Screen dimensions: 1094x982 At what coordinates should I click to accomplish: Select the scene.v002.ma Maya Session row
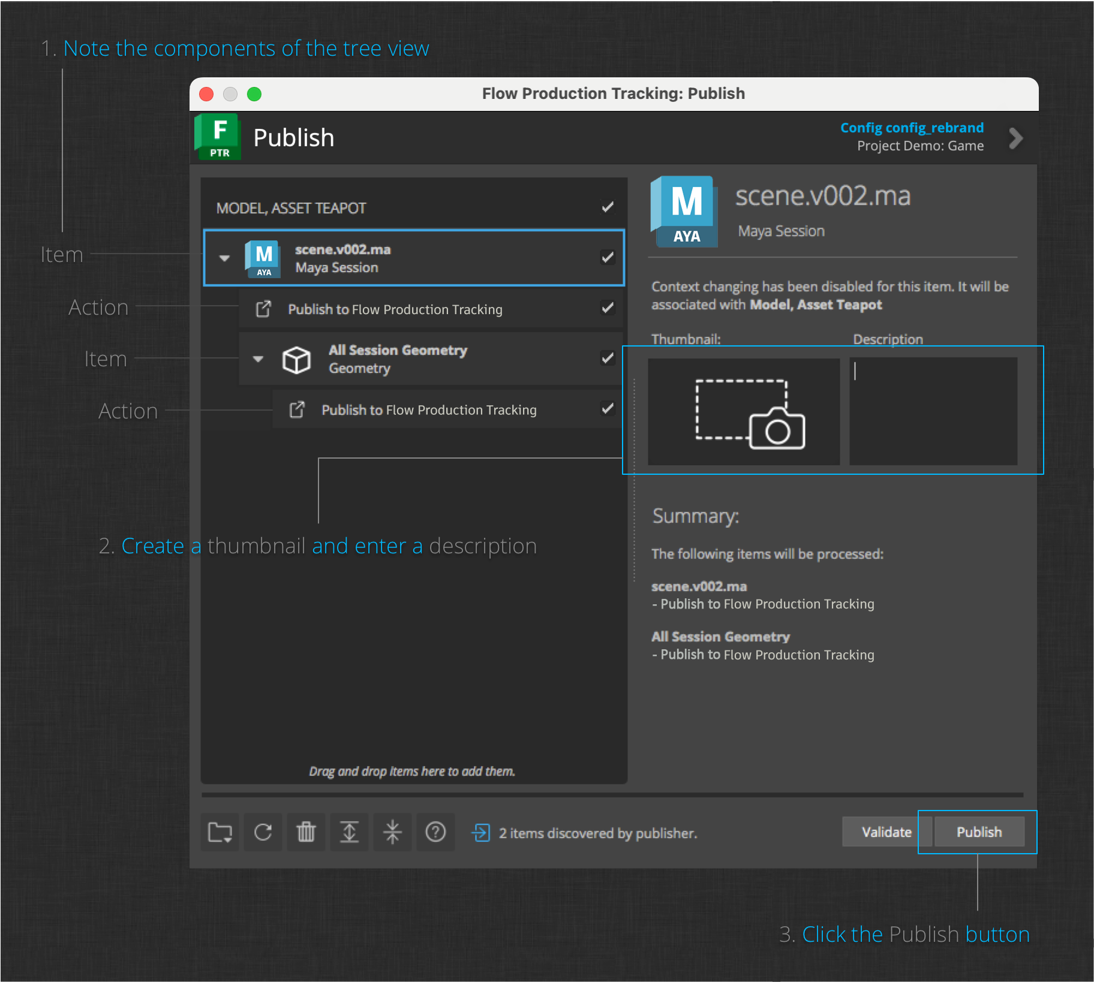[x=414, y=258]
